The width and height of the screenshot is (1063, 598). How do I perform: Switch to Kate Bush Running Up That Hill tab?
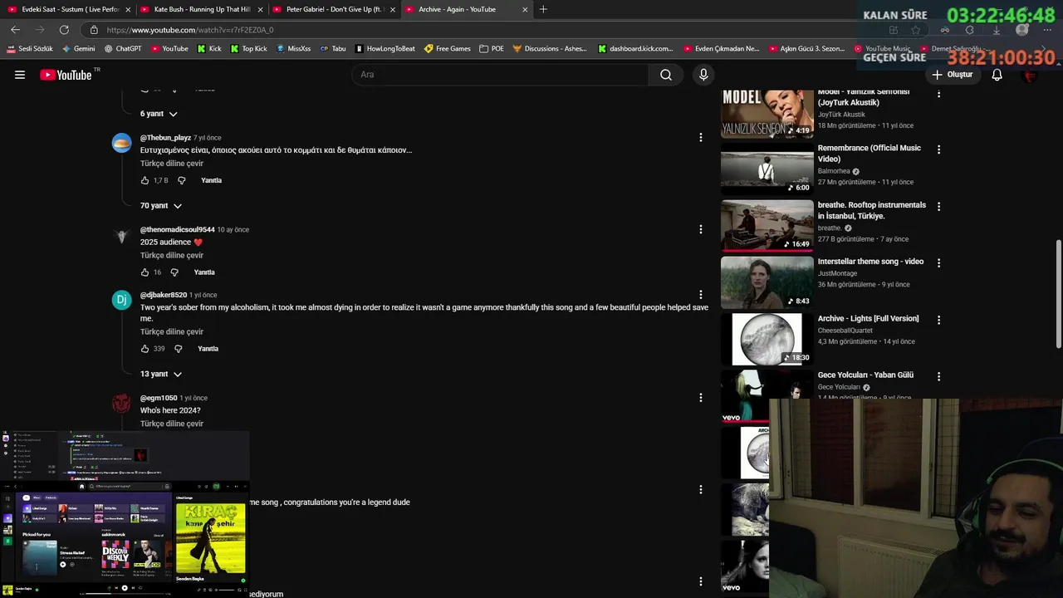click(x=202, y=9)
